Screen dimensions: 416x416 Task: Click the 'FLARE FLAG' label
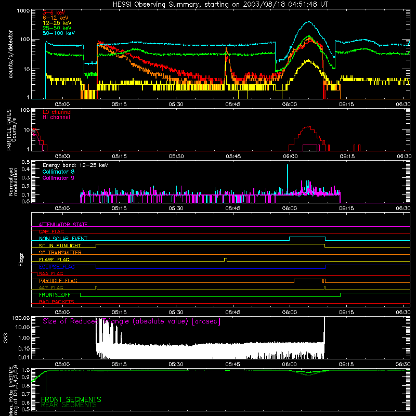(54, 259)
